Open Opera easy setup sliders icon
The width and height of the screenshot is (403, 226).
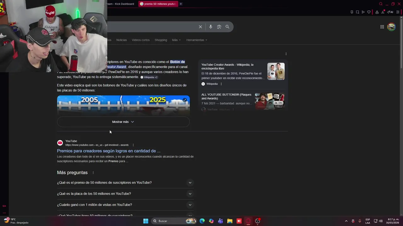[x=398, y=12]
